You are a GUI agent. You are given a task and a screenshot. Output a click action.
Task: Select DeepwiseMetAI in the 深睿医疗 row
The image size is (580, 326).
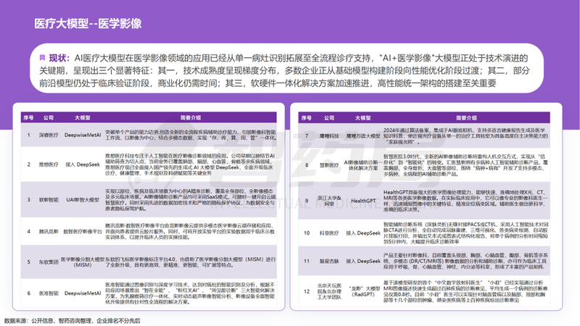click(83, 135)
